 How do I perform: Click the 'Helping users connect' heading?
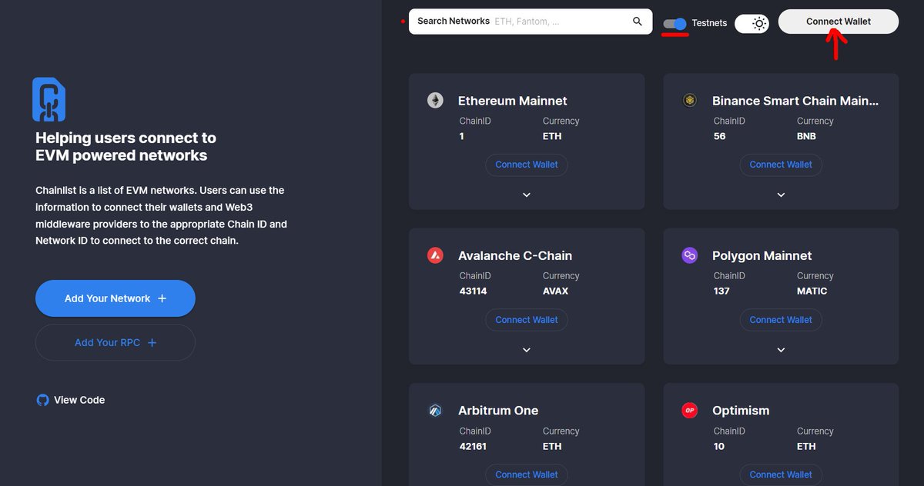(x=126, y=147)
